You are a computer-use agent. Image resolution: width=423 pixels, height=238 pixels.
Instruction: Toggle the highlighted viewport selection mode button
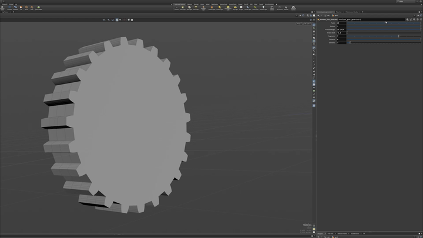pos(117,20)
